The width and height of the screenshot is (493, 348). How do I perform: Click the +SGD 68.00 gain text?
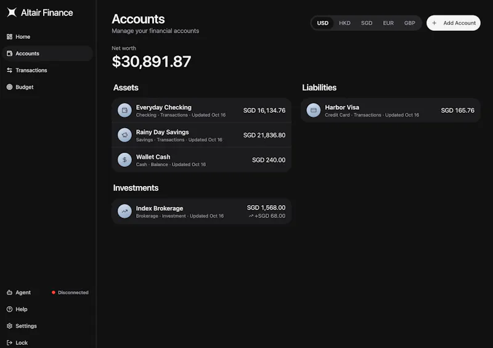270,216
